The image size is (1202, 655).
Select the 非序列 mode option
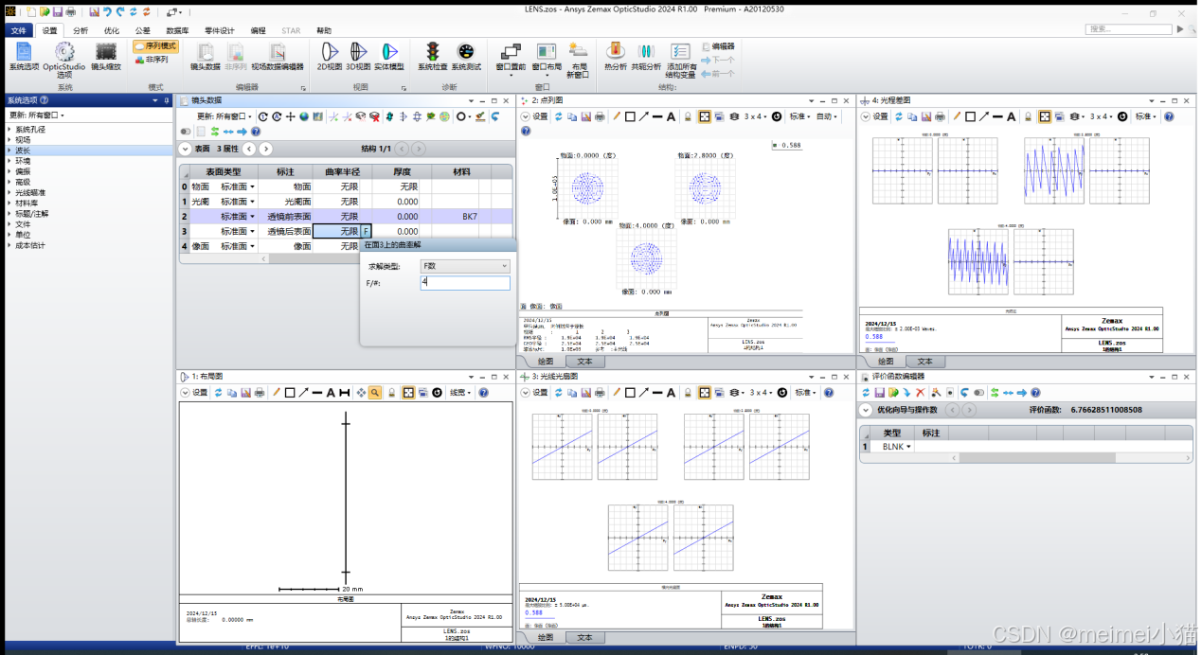(x=152, y=59)
